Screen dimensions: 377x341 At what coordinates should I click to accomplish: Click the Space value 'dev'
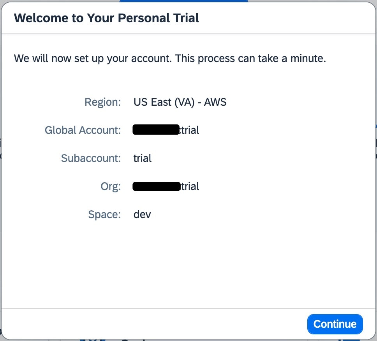click(142, 215)
